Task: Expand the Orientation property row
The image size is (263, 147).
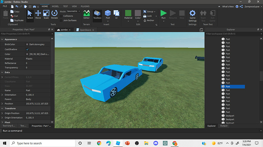Action: pyautogui.click(x=2, y=95)
